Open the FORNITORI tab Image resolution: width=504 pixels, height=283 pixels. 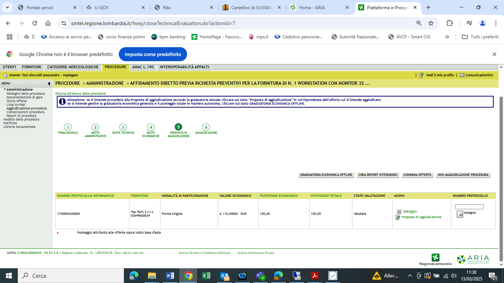click(x=31, y=67)
